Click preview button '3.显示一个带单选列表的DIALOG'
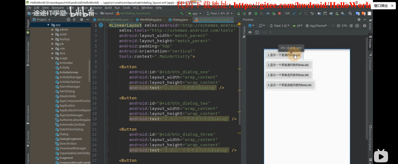The height and width of the screenshot is (164, 398). [x=288, y=75]
